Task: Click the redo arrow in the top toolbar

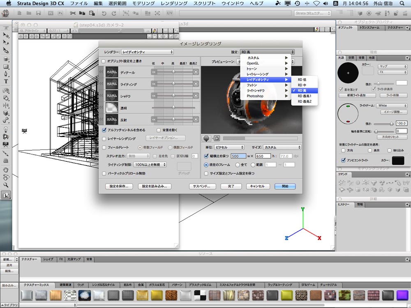Action: click(x=114, y=13)
